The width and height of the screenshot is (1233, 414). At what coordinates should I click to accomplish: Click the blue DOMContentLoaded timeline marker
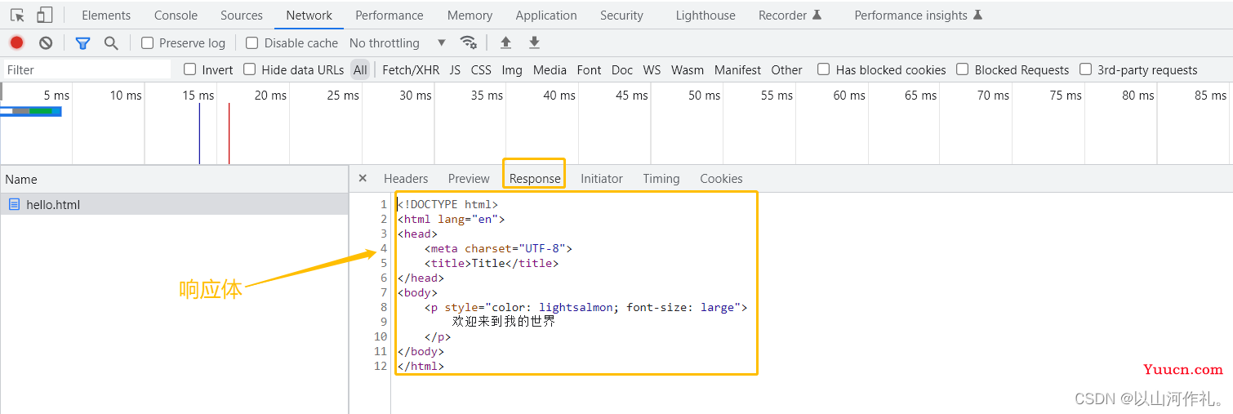199,133
